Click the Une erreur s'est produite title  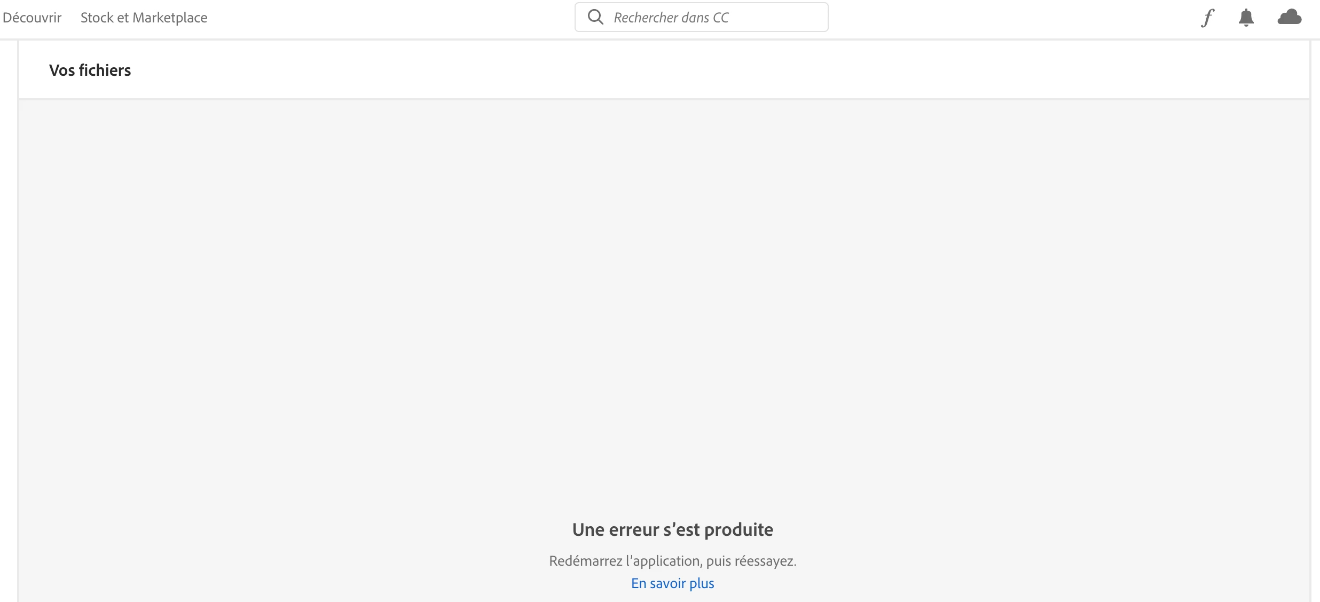tap(672, 529)
